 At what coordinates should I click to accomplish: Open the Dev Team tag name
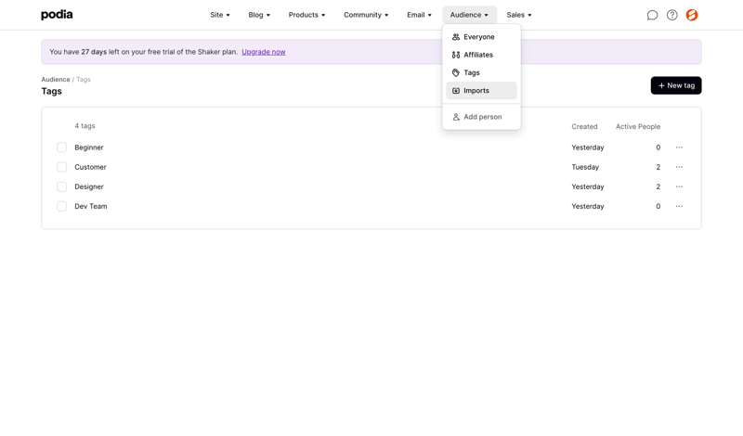(90, 206)
